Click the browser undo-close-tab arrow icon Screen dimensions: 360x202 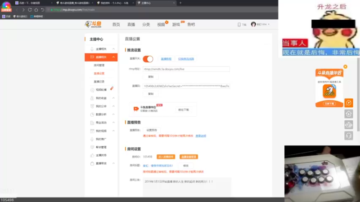coord(42,9)
